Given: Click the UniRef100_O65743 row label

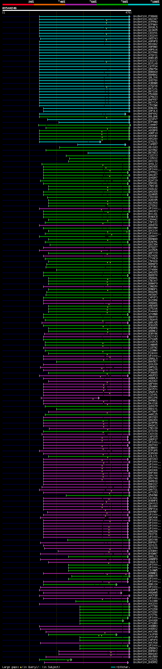Looking at the screenshot, I should [145, 39].
